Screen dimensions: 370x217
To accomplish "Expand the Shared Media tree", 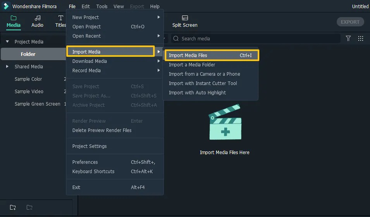I will [7, 66].
